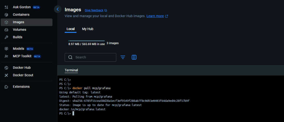Screen dimensions: 284x122
Task: Open the filter options icon
Action: coord(123,57)
